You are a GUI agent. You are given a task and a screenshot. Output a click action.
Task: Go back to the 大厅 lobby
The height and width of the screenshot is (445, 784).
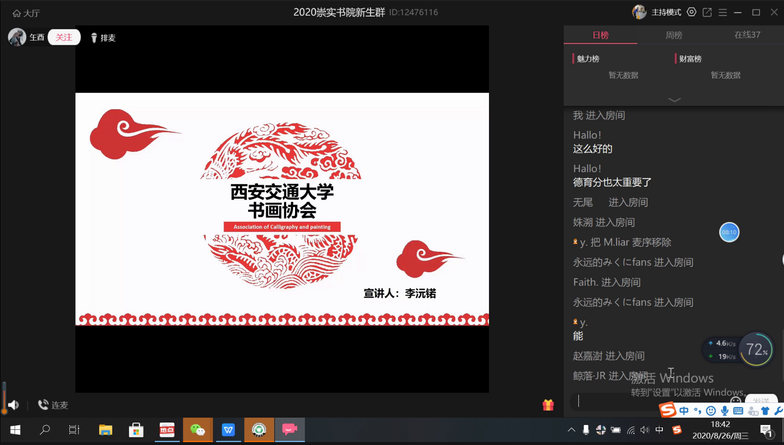click(x=26, y=13)
